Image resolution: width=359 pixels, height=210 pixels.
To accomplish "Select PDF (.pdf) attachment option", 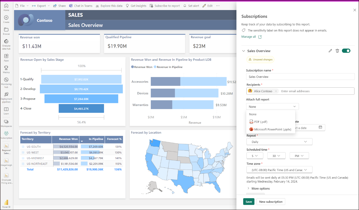I will tap(261, 122).
